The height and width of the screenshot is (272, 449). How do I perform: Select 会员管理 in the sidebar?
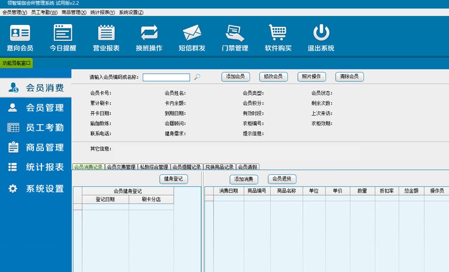tap(36, 107)
